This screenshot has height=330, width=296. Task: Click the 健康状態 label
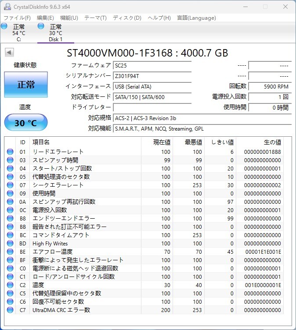[25, 65]
